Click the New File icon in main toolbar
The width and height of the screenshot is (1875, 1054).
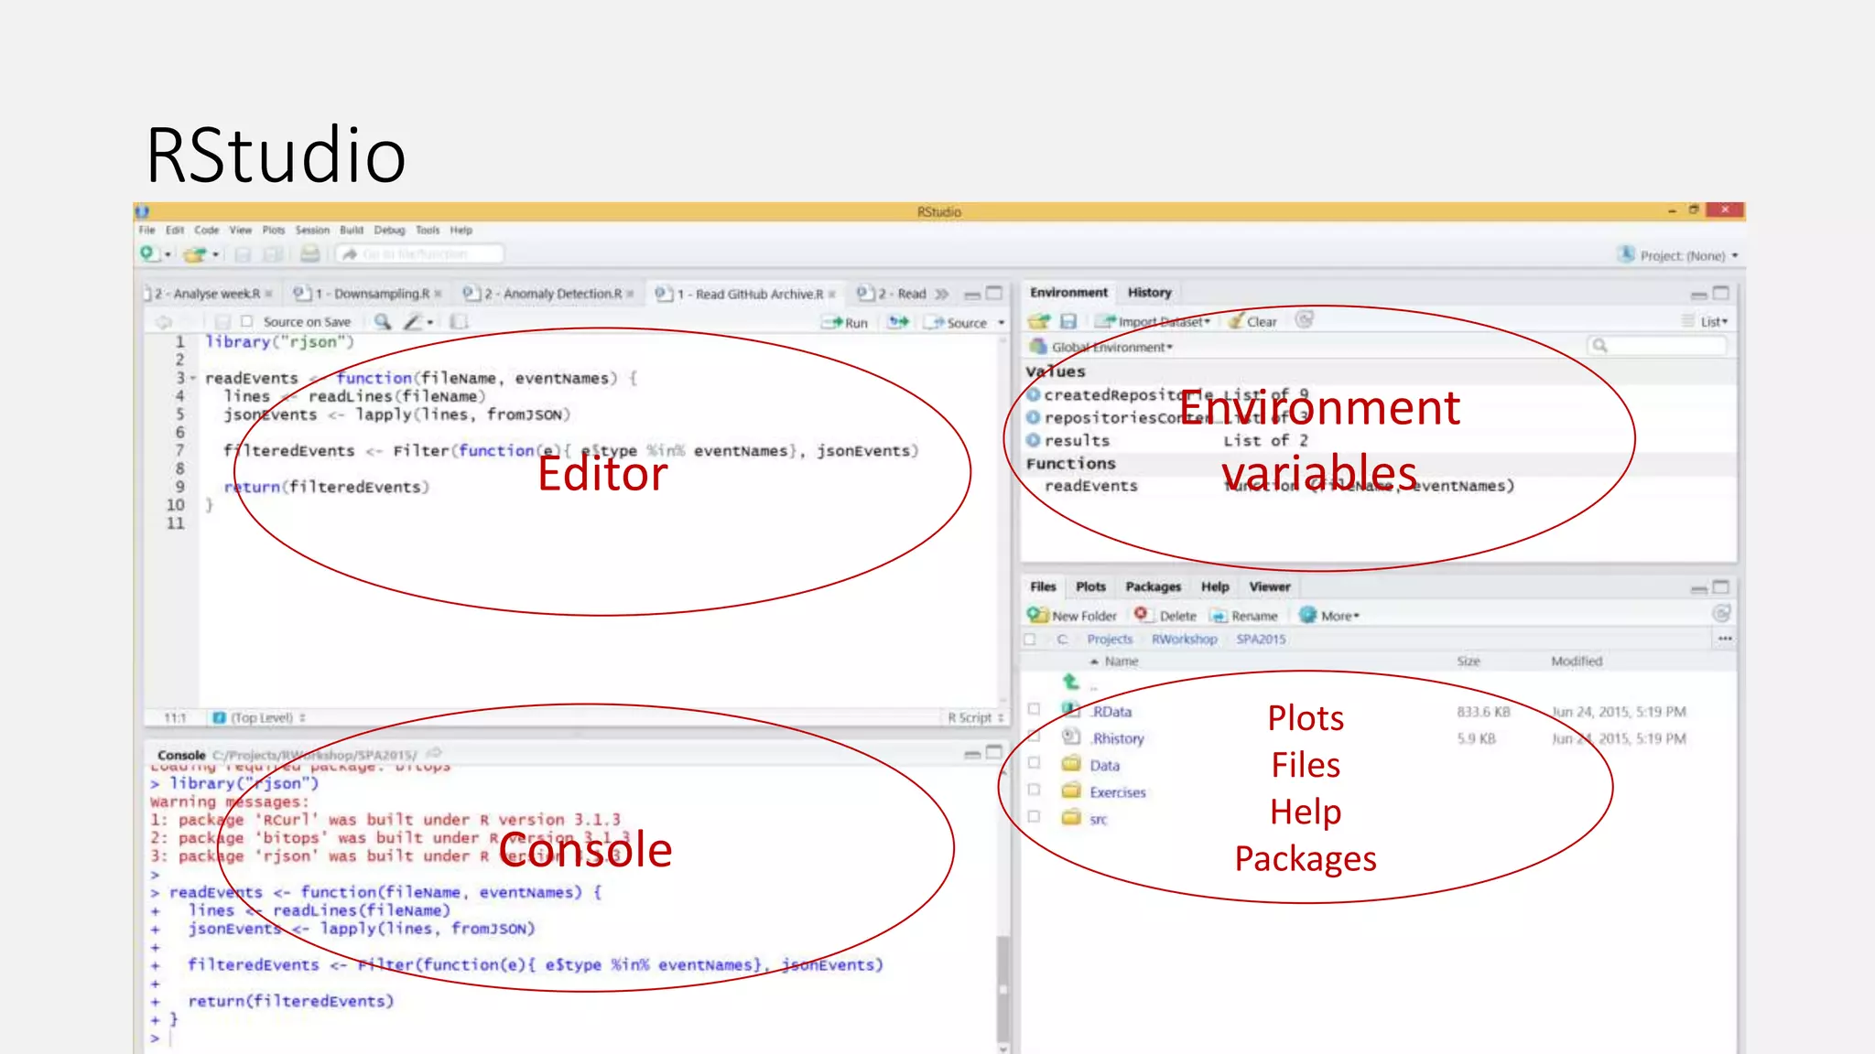click(x=149, y=253)
